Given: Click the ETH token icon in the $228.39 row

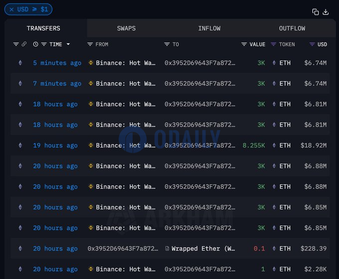Looking at the screenshot, I should click(x=274, y=249).
